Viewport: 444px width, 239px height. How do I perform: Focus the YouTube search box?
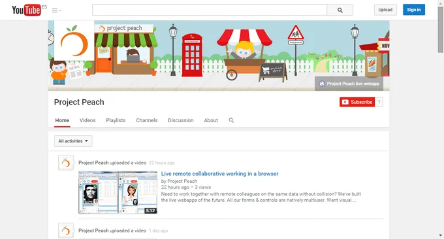coord(210,10)
